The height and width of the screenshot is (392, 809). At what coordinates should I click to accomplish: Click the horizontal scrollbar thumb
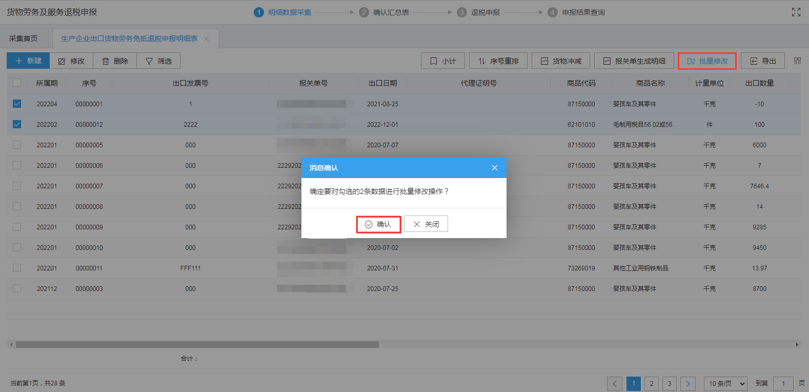[x=197, y=345]
